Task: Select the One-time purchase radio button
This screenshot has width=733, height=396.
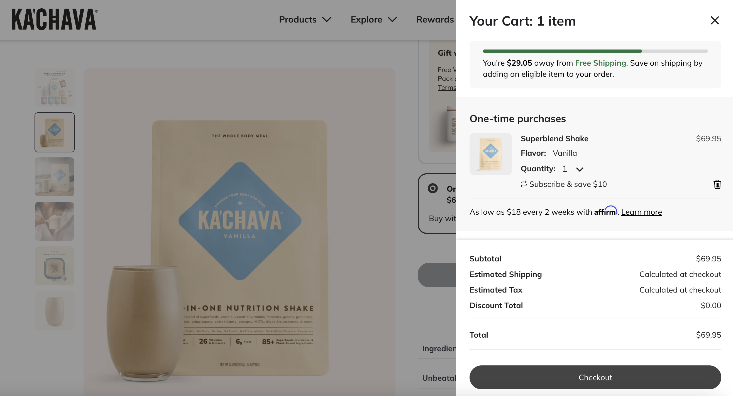Action: 433,188
